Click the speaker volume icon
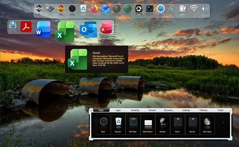The width and height of the screenshot is (239, 147). point(204,9)
